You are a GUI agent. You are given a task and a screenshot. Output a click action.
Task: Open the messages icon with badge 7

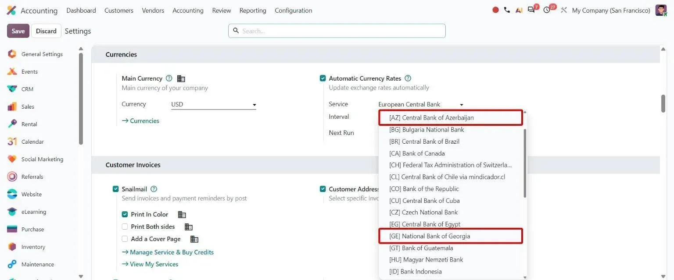point(532,9)
